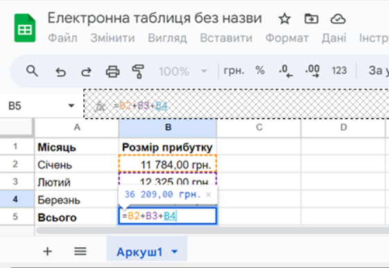This screenshot has width=389, height=268.
Task: Close the 36 209,00 грн. preview tooltip
Action: (209, 195)
